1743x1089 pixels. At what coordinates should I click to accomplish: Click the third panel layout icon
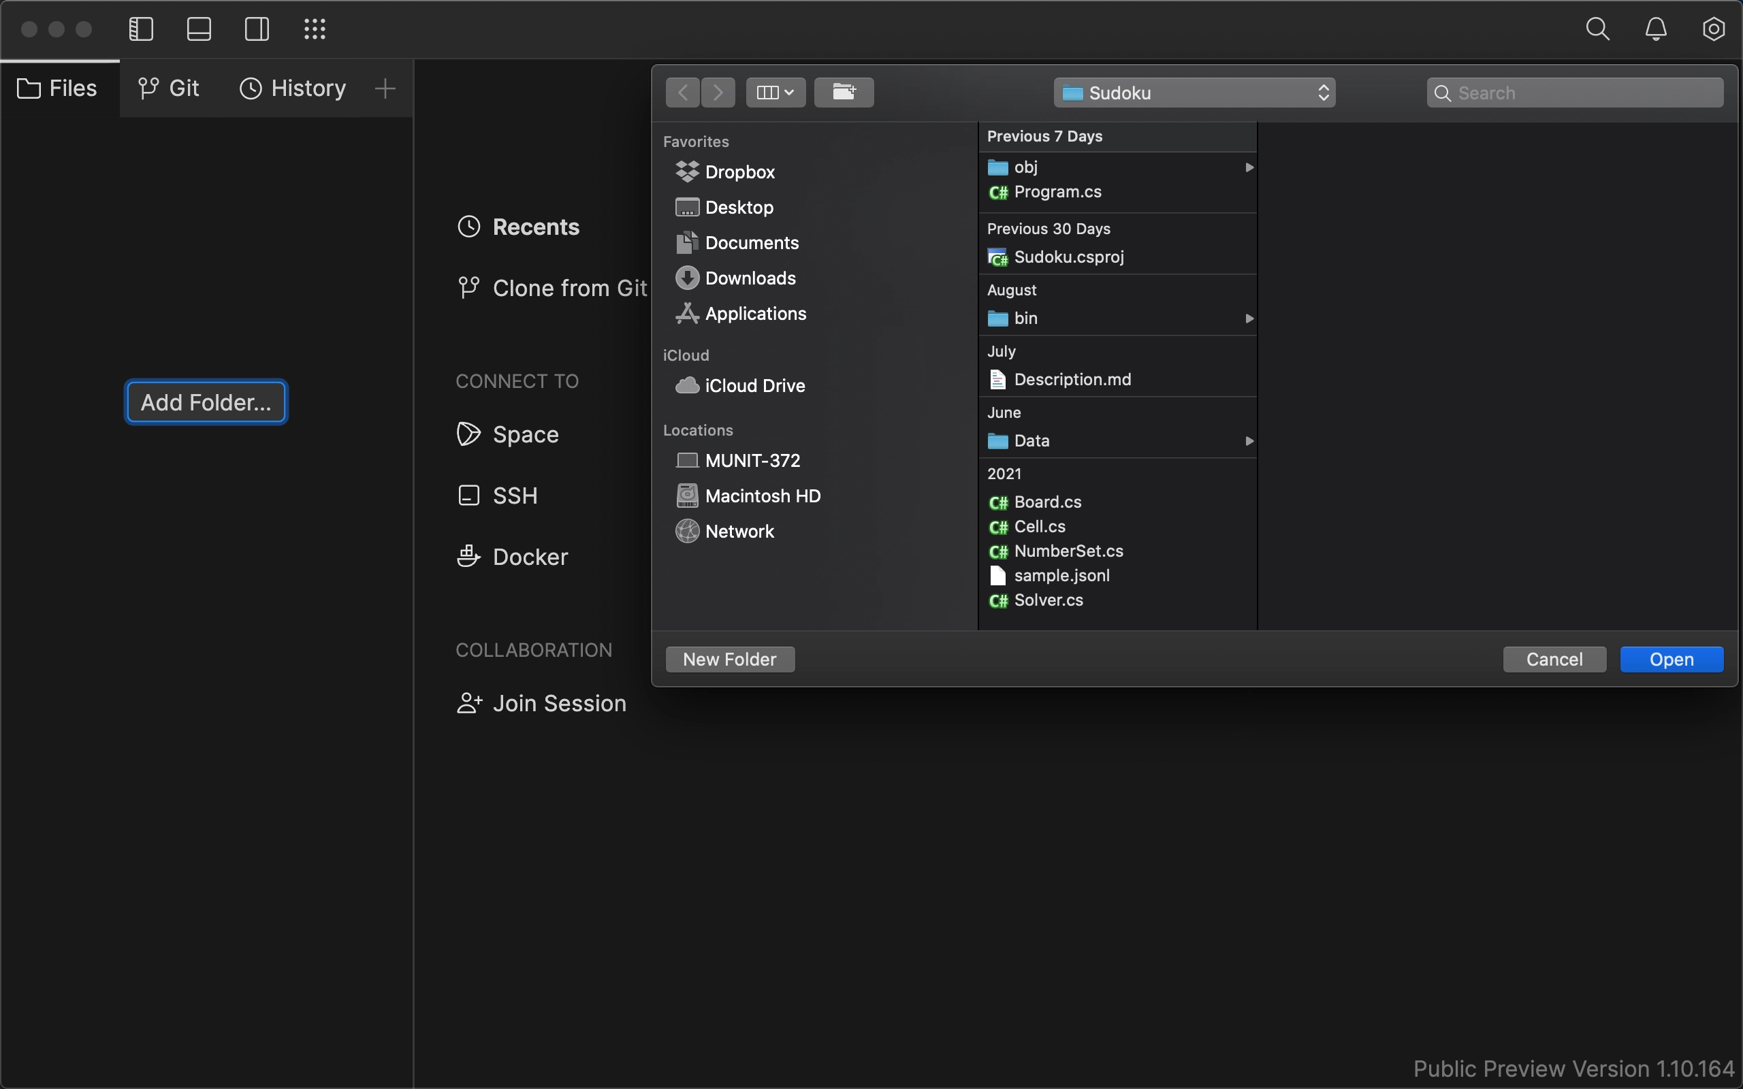pyautogui.click(x=256, y=28)
